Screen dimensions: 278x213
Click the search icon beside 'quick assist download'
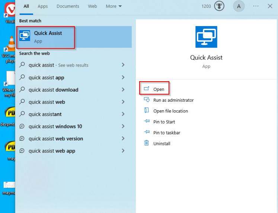tap(22, 89)
